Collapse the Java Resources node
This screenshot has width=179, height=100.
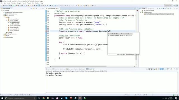coord(3,16)
